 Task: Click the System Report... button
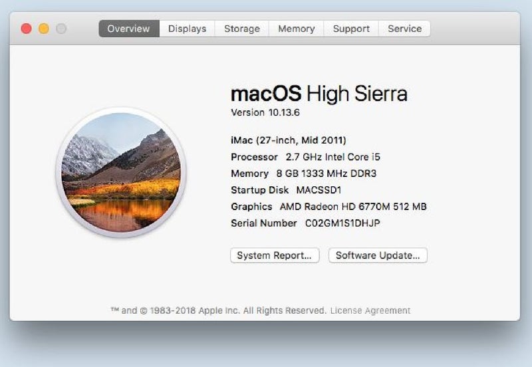275,255
